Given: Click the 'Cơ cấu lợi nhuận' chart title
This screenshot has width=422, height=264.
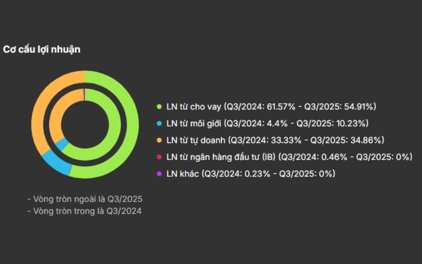Looking at the screenshot, I should click(42, 49).
